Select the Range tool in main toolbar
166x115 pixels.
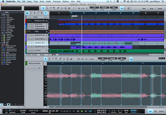click(47, 8)
